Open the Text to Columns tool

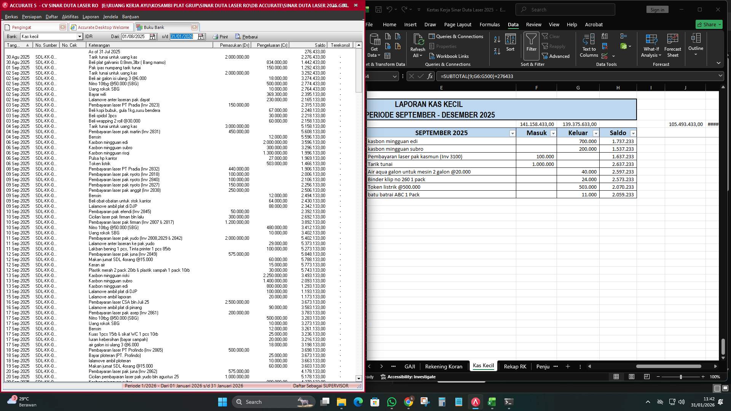589,45
